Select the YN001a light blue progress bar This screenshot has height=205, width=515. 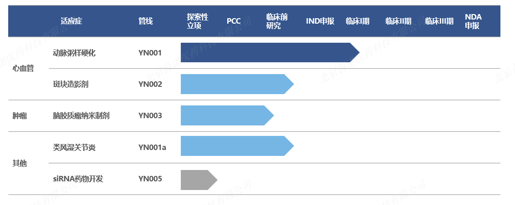[x=237, y=146]
